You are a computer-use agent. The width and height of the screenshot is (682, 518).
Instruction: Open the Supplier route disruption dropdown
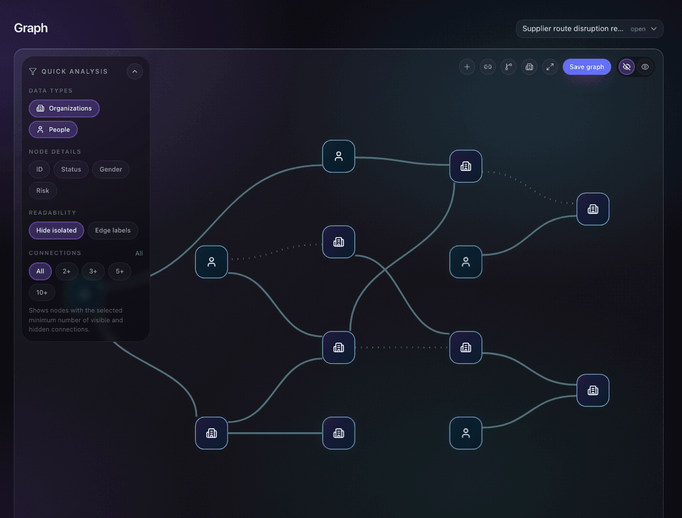[x=589, y=29]
